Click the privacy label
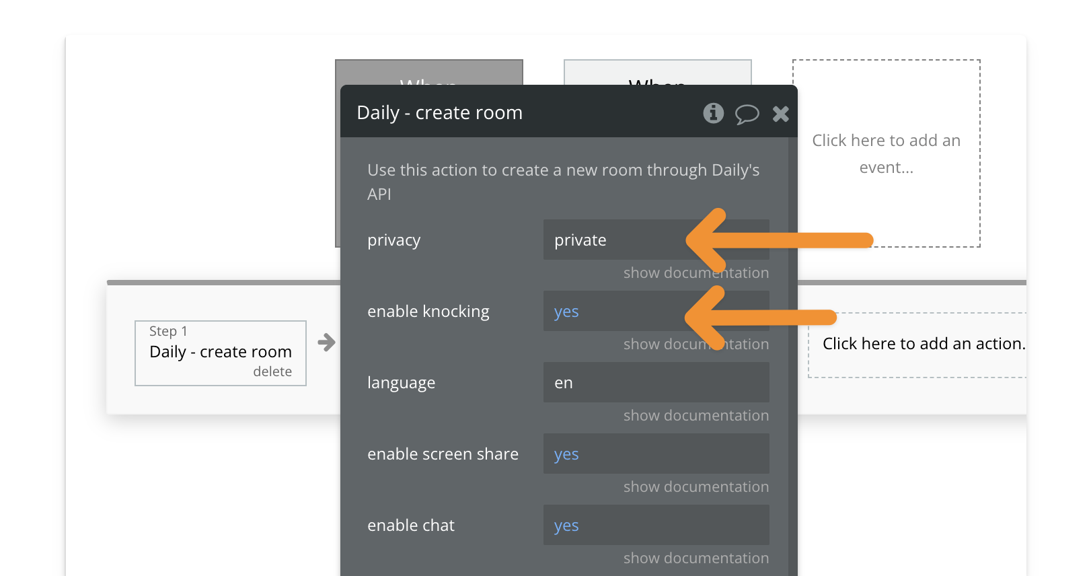 click(393, 241)
